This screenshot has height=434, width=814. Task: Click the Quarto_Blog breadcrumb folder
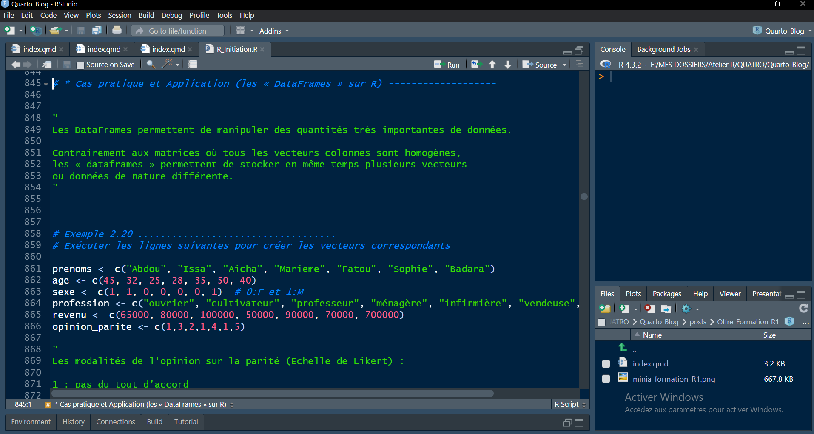tap(659, 322)
